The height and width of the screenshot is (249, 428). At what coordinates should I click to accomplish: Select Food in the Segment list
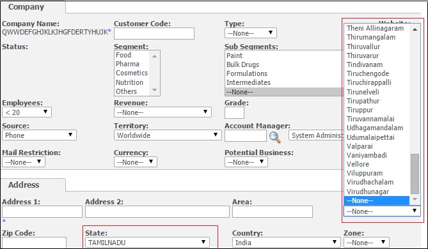tap(132, 55)
